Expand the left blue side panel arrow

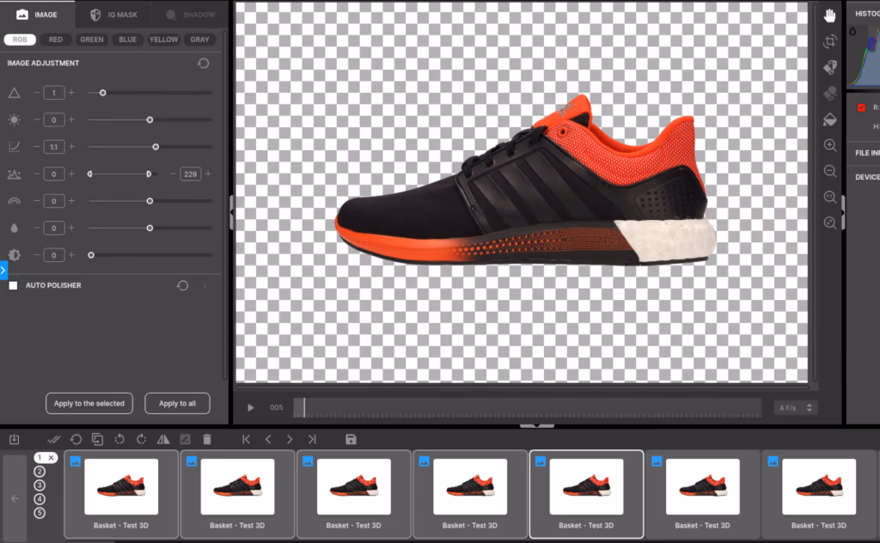click(x=3, y=271)
